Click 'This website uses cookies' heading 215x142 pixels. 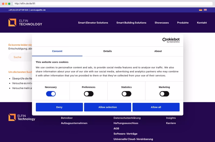[52, 62]
